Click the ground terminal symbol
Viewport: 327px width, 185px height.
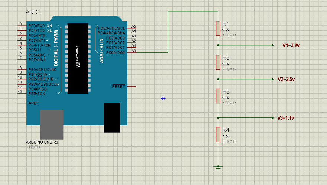pos(218,168)
